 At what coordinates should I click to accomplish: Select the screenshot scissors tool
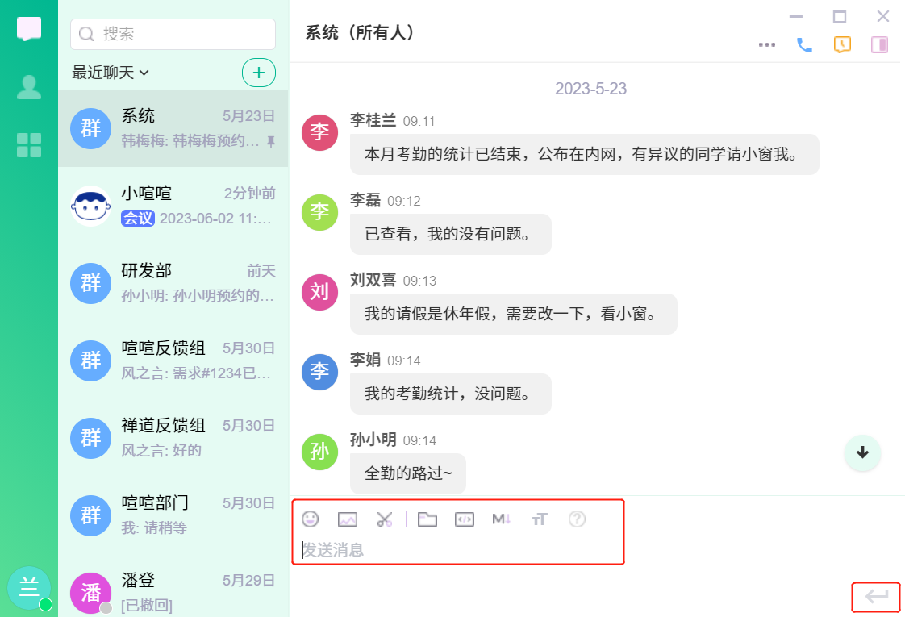384,519
